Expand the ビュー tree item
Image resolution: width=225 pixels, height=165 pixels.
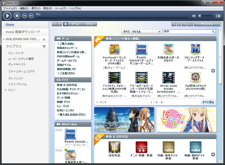point(6,90)
